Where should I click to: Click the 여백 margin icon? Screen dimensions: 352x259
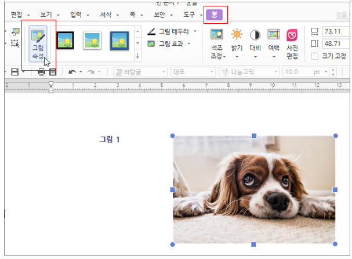coord(274,35)
